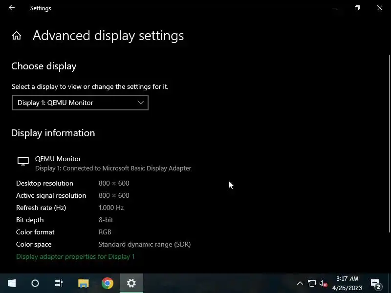The width and height of the screenshot is (391, 293).
Task: Click the Display information heading
Action: coord(53,133)
